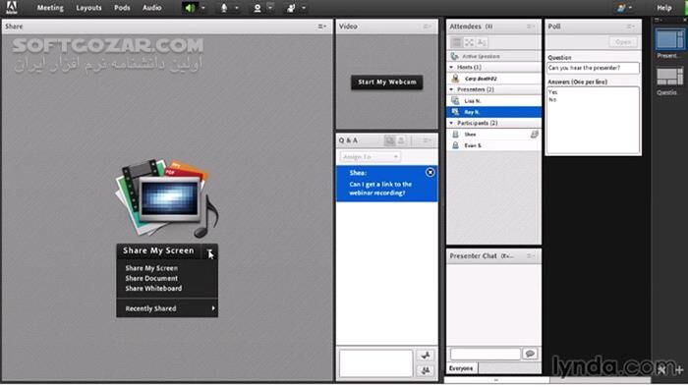The width and height of the screenshot is (688, 387).
Task: Select the Breakout room view icon
Action: pyautogui.click(x=469, y=42)
